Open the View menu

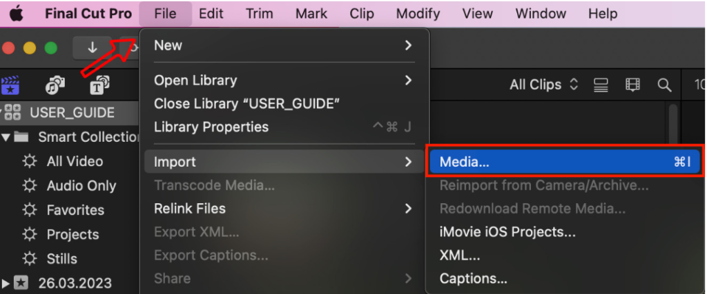[478, 14]
